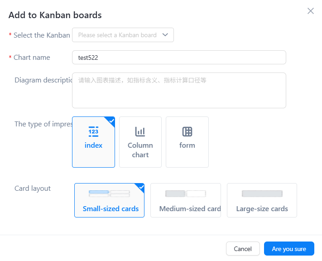Close the Add to Kanban boards dialog

311,11
